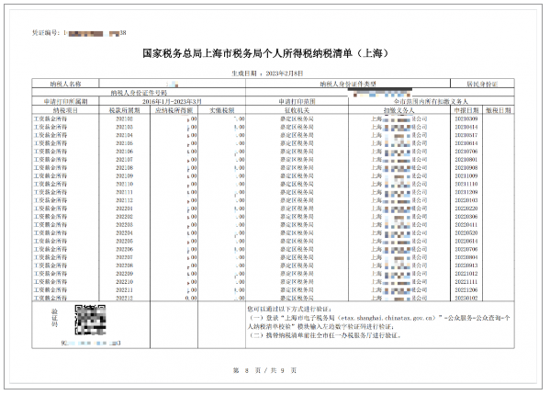
Task: Click the verification QR code image
Action: pyautogui.click(x=90, y=320)
